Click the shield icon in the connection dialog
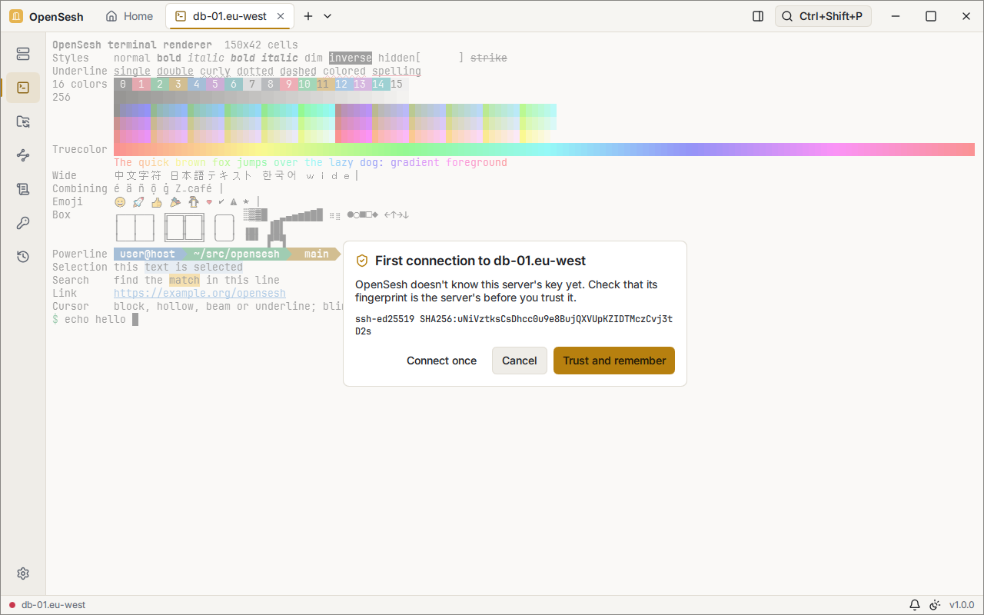This screenshot has height=615, width=984. [362, 261]
